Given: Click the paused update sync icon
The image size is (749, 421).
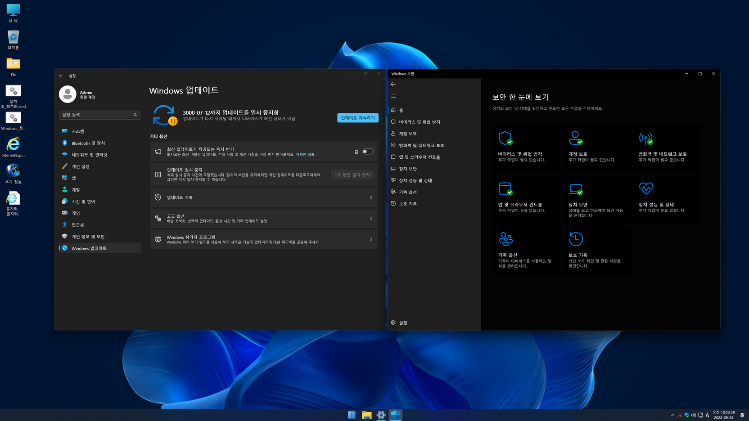Looking at the screenshot, I should coord(164,115).
